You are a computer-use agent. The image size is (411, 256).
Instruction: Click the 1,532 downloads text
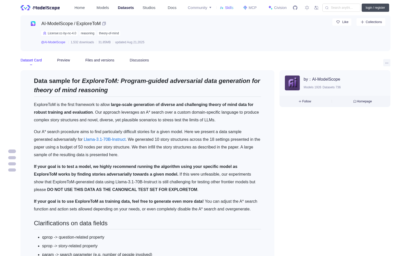82,42
